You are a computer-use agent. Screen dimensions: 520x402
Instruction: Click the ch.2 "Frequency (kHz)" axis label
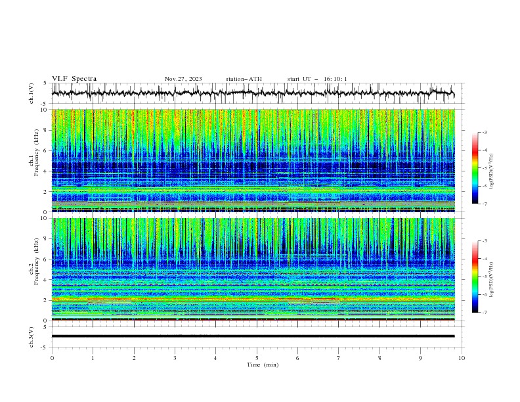tap(37, 261)
